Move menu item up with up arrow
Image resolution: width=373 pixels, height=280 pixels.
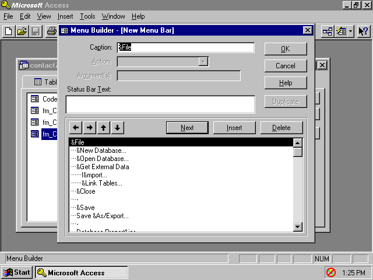pyautogui.click(x=104, y=128)
